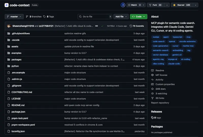View 249 stars stargazers link
203x137 pixels.
tap(158, 89)
